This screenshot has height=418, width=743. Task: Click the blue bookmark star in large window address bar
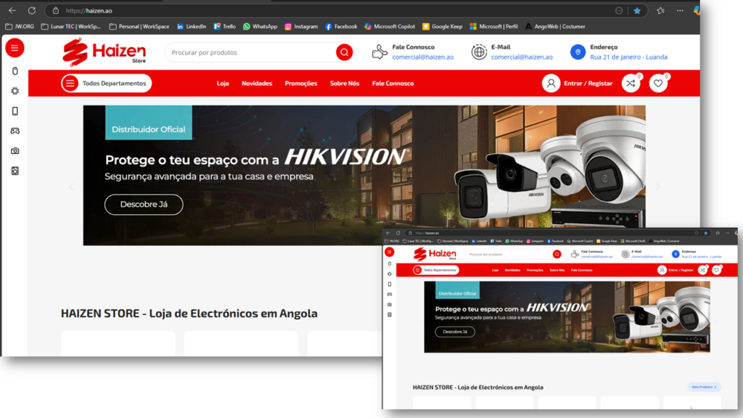pyautogui.click(x=637, y=10)
